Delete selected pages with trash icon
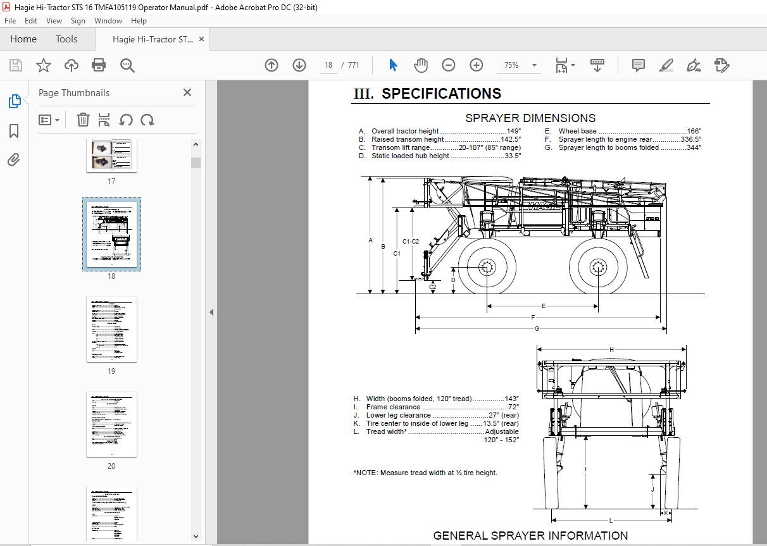This screenshot has width=767, height=546. (83, 120)
